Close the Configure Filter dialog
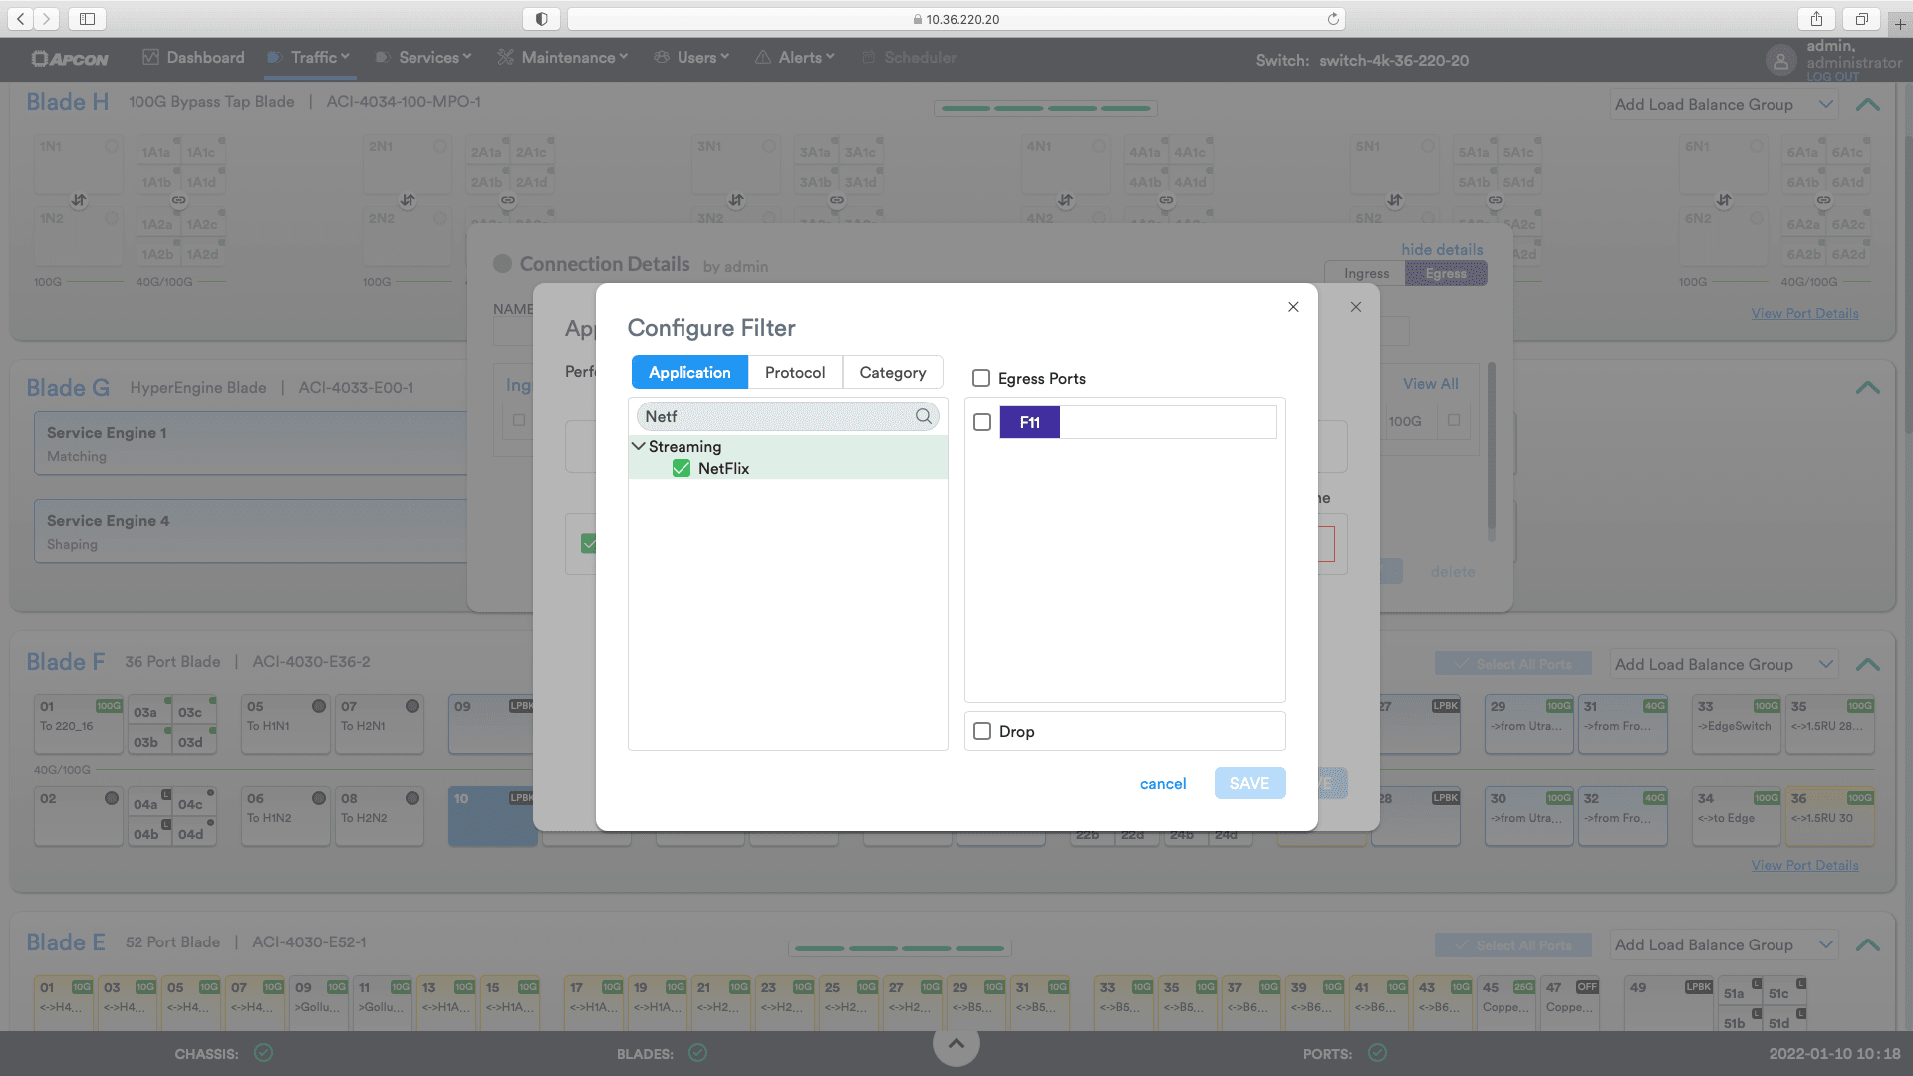The width and height of the screenshot is (1913, 1076). point(1293,307)
